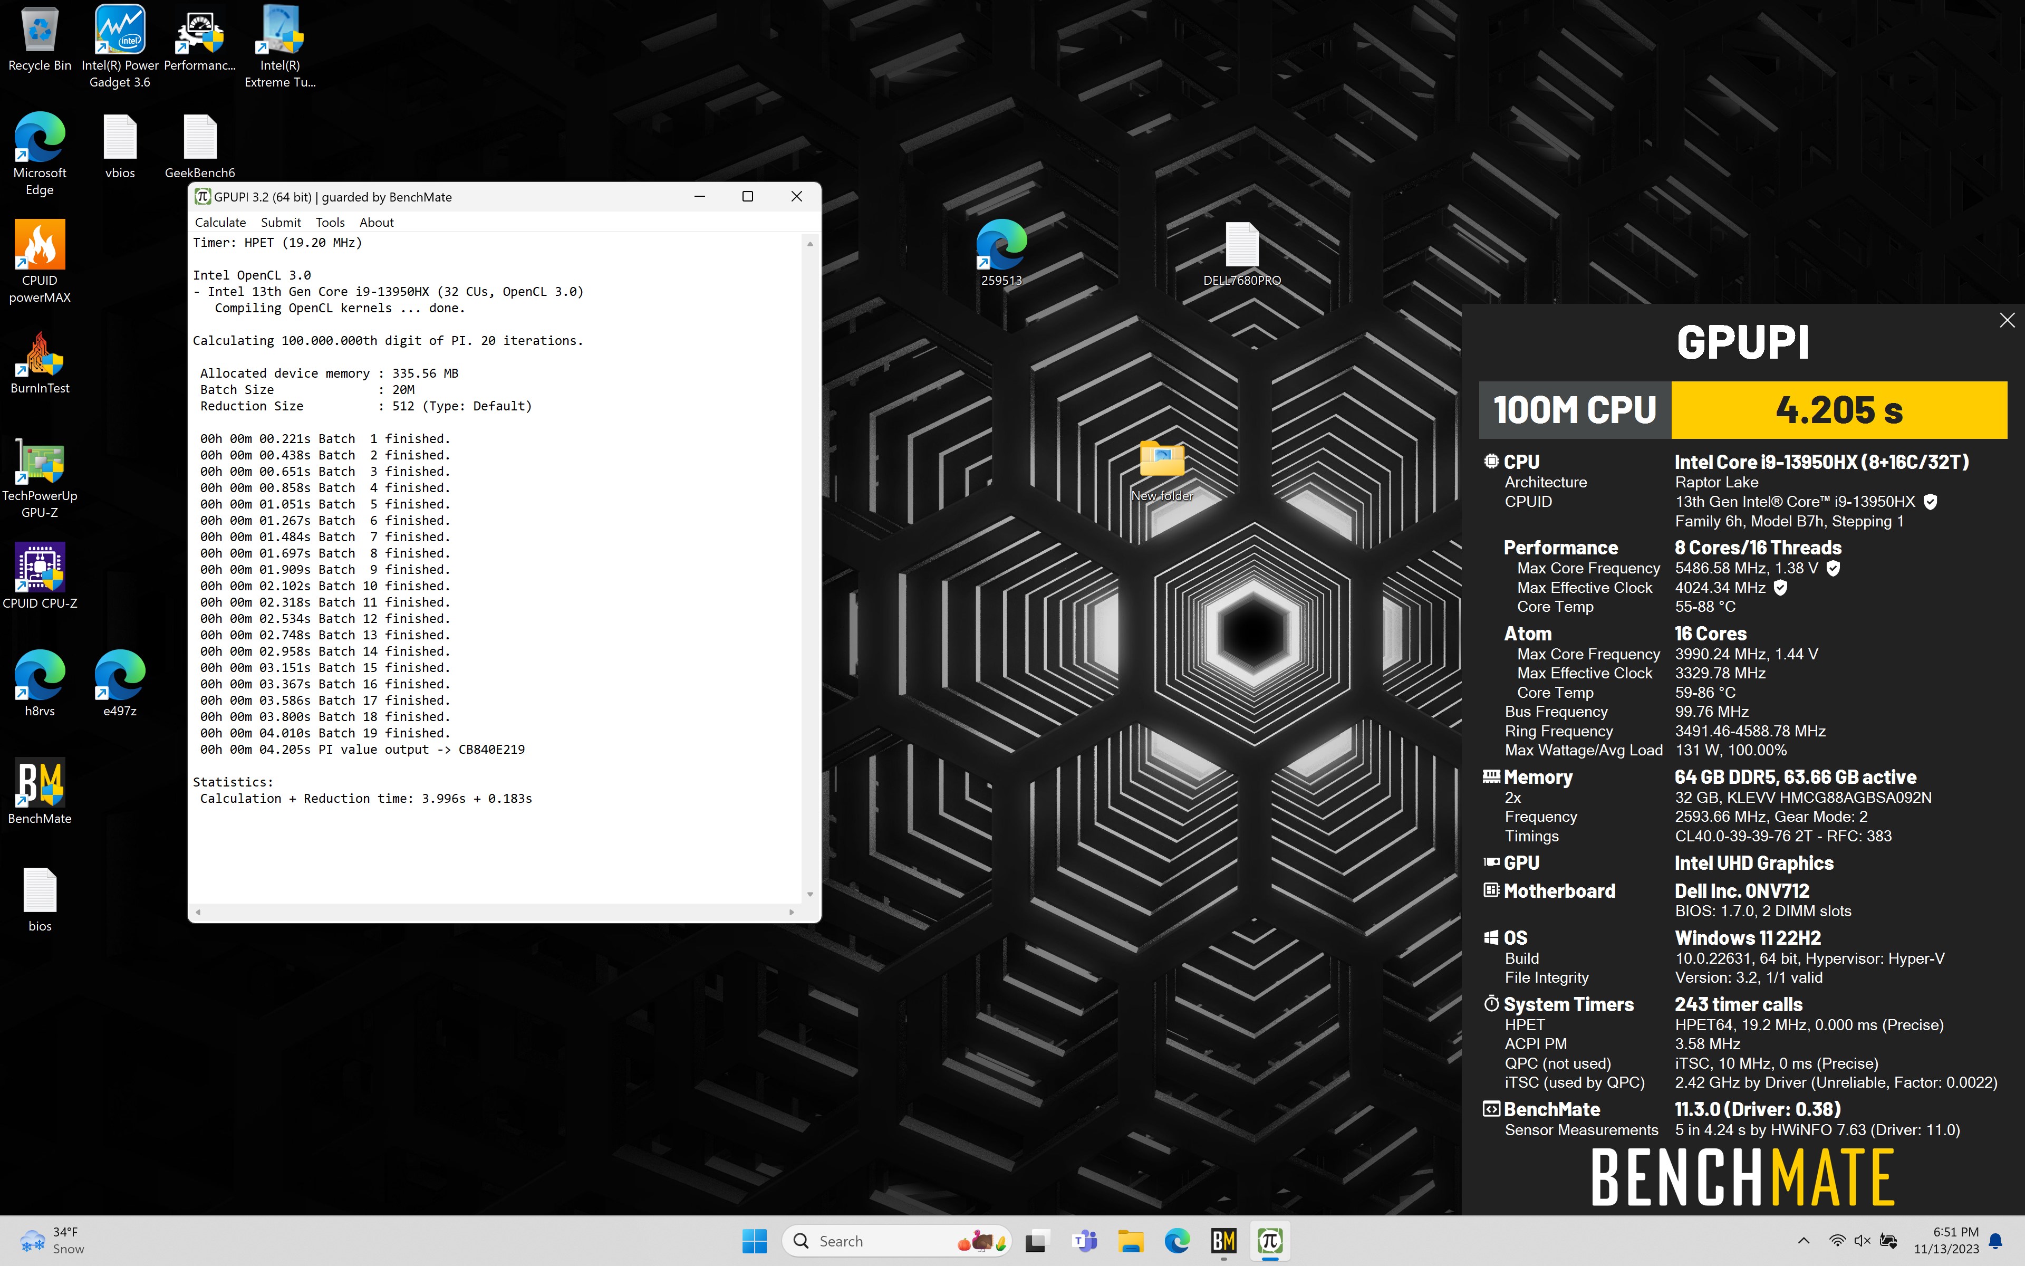This screenshot has height=1266, width=2025.
Task: Open the clock showing 6:51 PM
Action: coord(1946,1241)
